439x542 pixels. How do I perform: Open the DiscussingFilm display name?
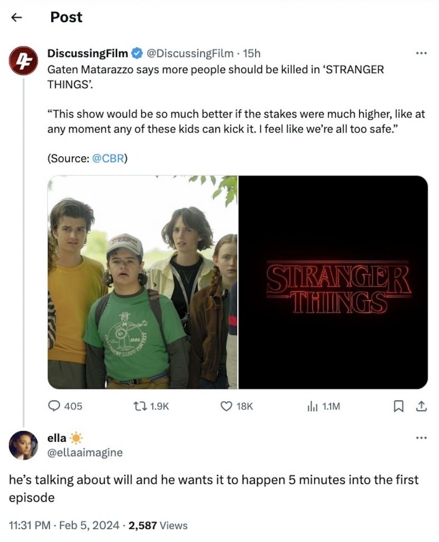88,53
